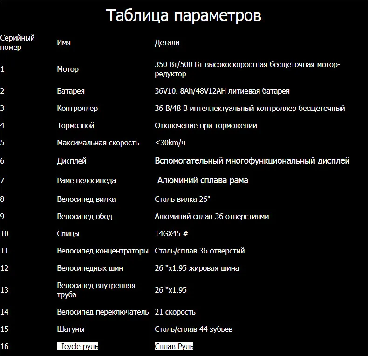Click the 'Велосипед вилка' name cell
368x356 pixels.
pyautogui.click(x=86, y=199)
